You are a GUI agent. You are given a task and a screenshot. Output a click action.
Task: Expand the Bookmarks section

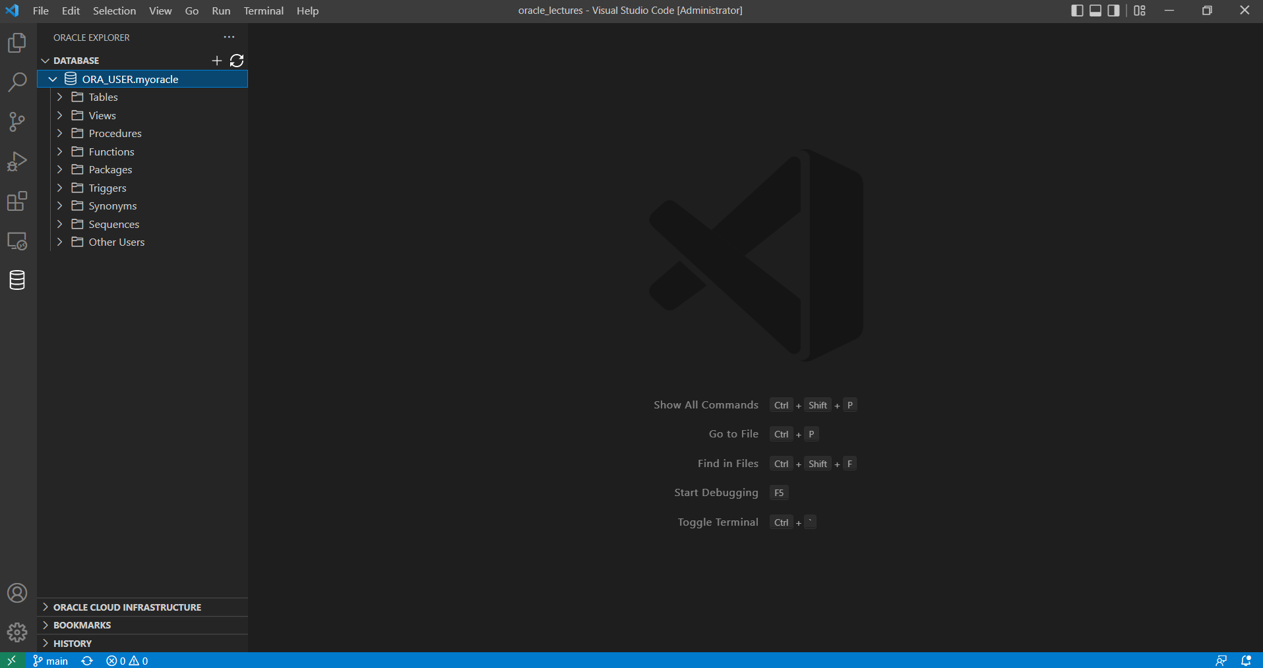(142, 625)
